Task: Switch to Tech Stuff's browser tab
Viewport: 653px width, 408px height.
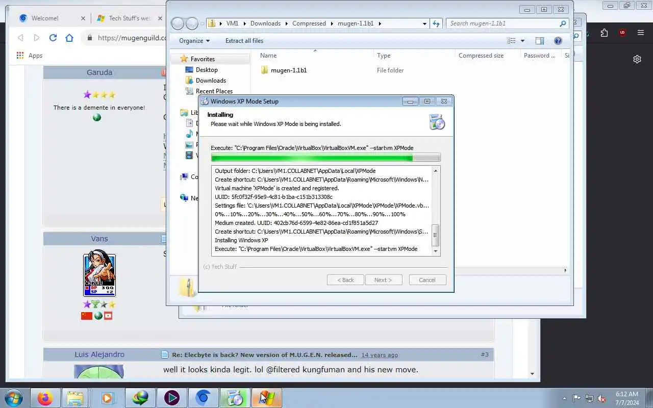Action: click(x=130, y=18)
